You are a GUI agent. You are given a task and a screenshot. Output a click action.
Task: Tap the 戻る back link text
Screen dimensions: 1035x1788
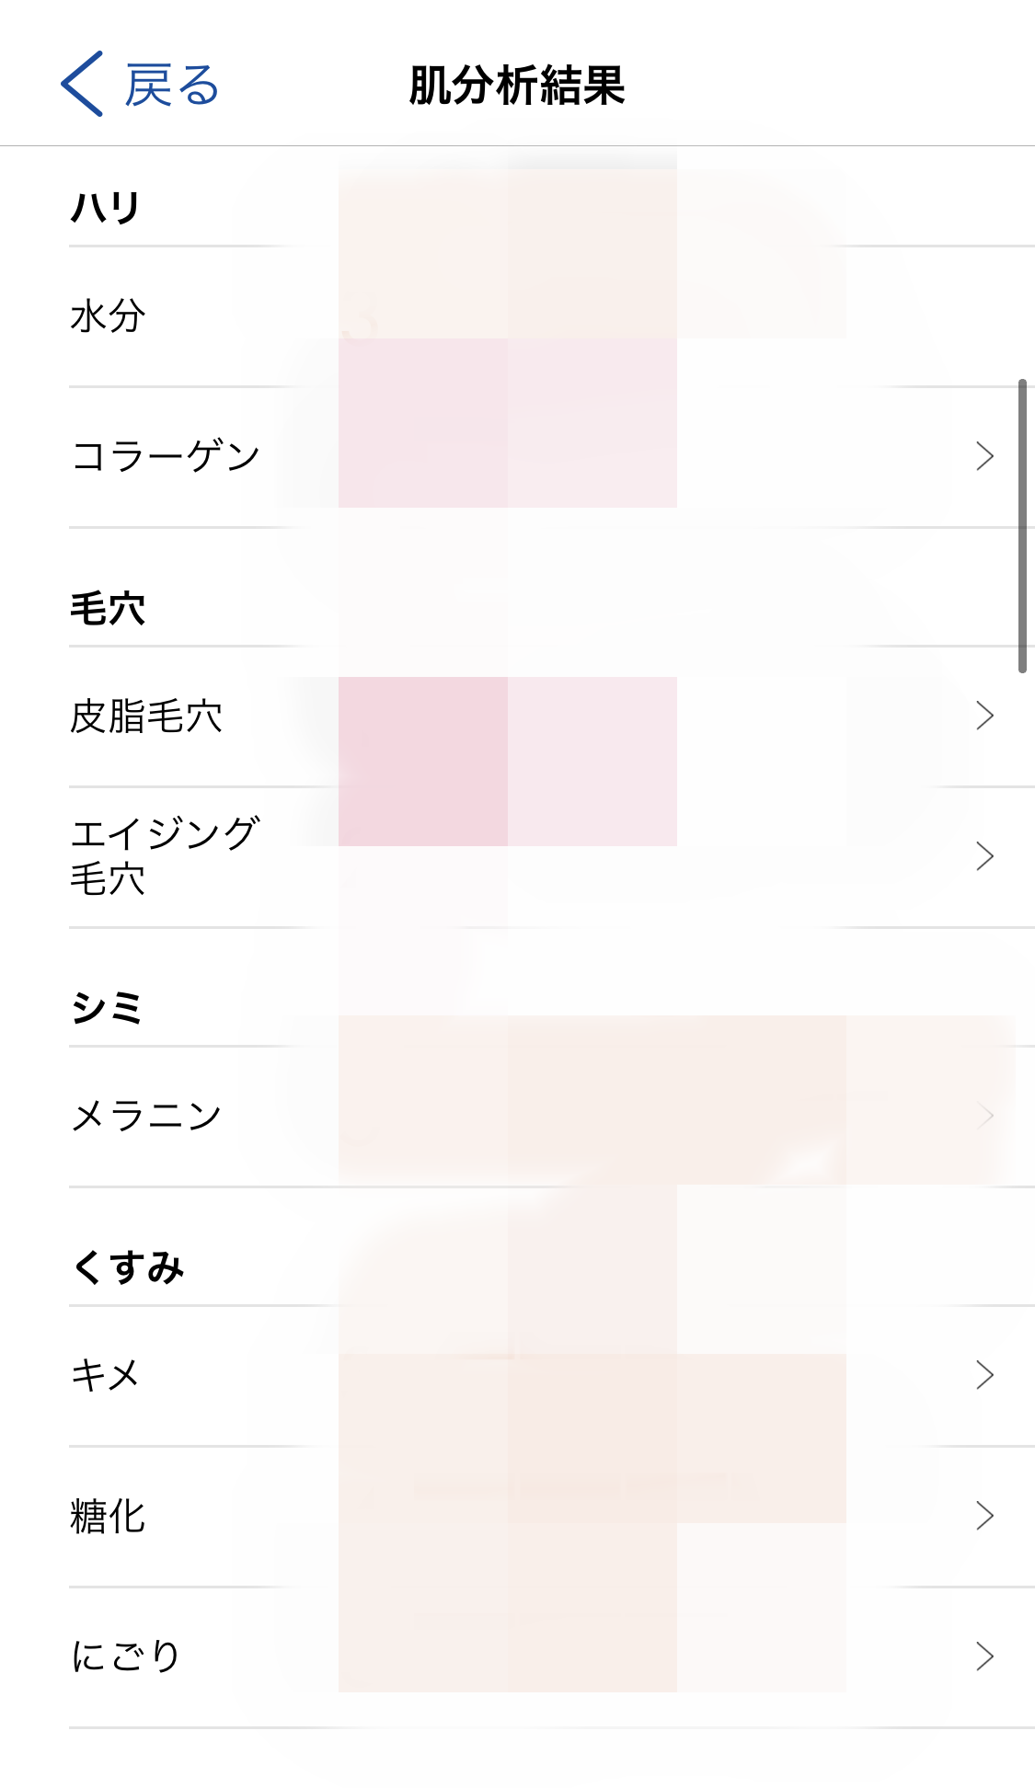[x=172, y=86]
